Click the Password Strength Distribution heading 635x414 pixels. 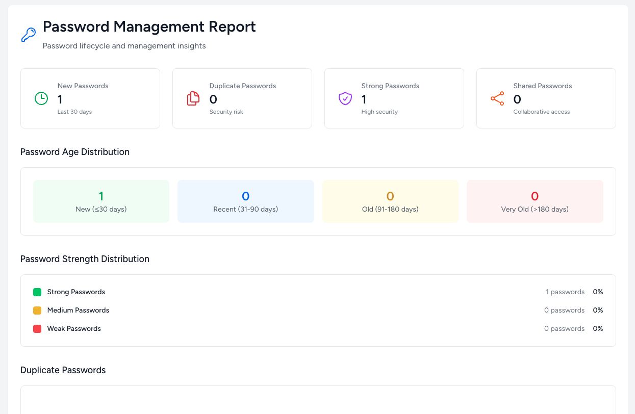point(85,259)
